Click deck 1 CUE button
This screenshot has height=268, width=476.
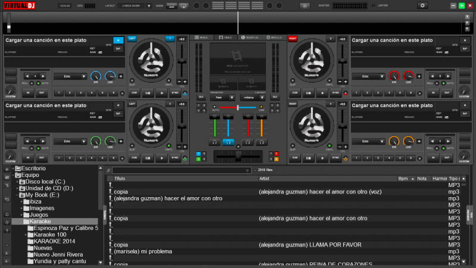(x=134, y=93)
